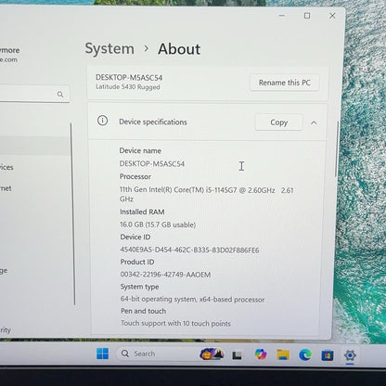Click the Processor label
Image resolution: width=386 pixels, height=386 pixels.
pyautogui.click(x=135, y=176)
